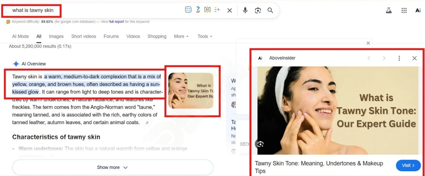Screen dimensions: 425x176
Task: Open the three-dot menu in the image panel
Action: point(399,58)
